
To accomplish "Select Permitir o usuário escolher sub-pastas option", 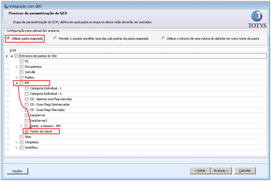I will 55,38.
